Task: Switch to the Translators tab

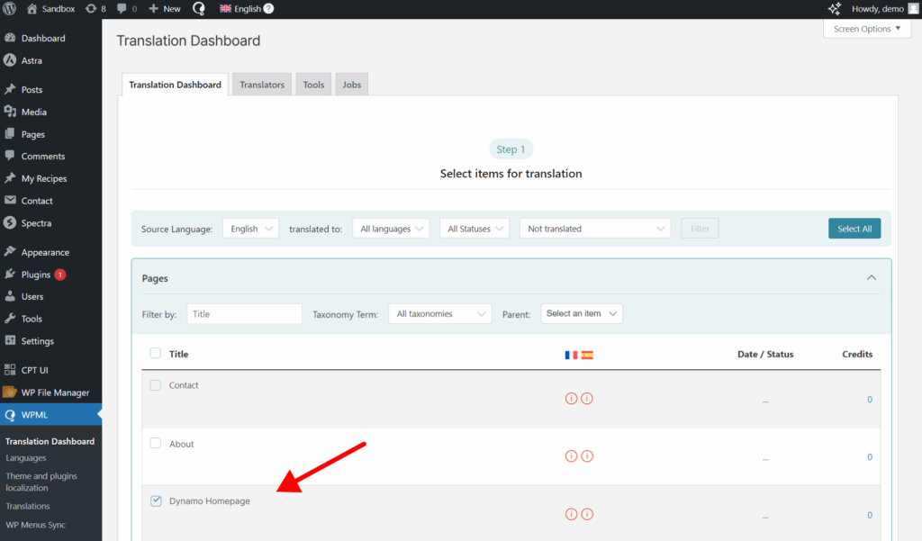Action: 261,84
